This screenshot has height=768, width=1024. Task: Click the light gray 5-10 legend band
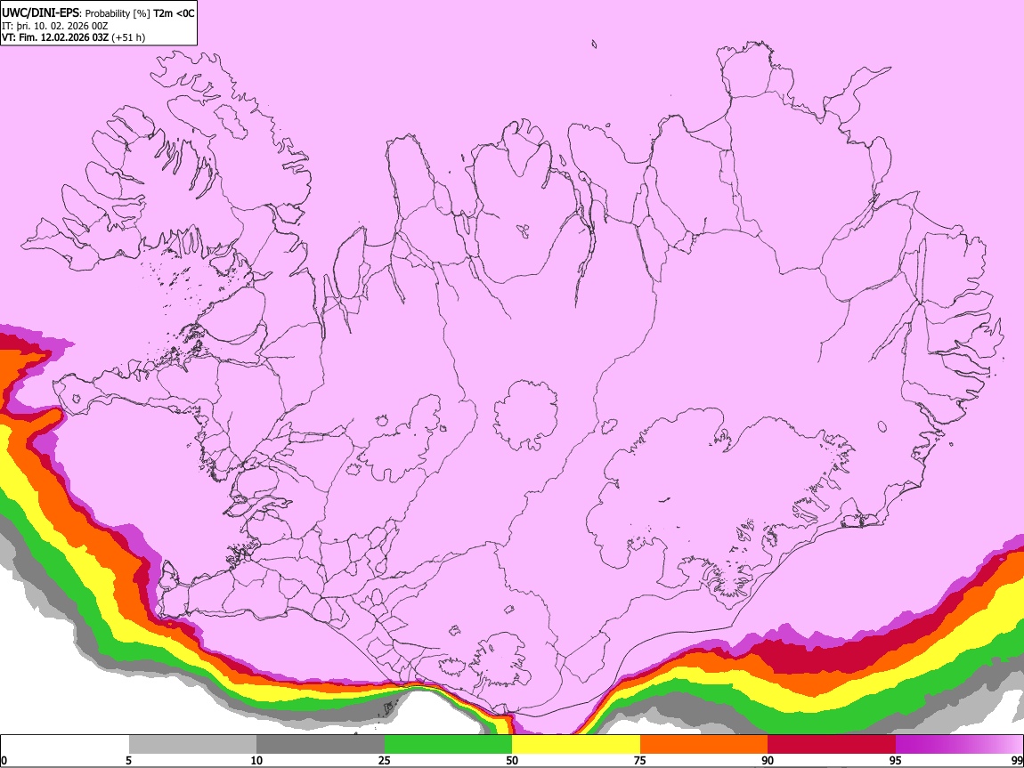[x=192, y=744]
